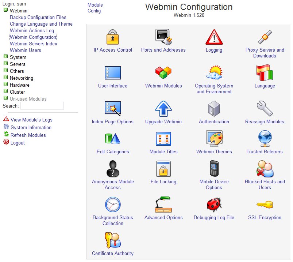Click the SSL Encryption text link
The width and height of the screenshot is (293, 262).
click(265, 217)
